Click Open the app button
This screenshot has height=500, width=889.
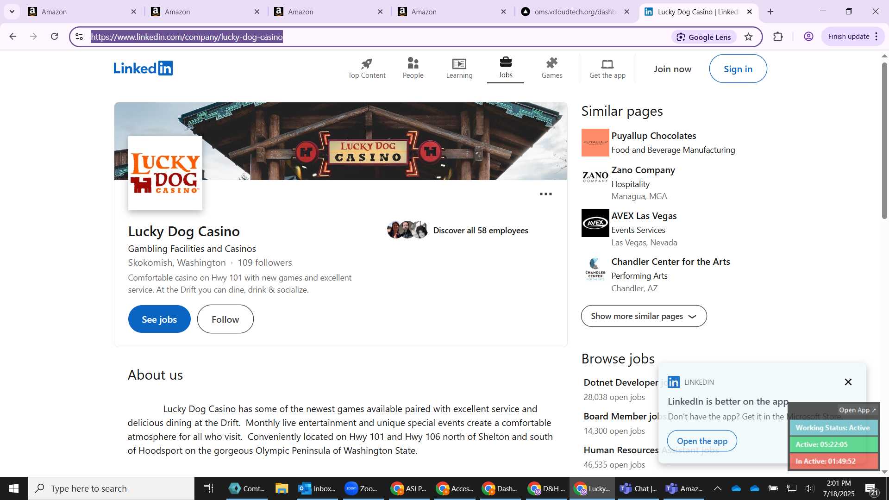point(702,441)
